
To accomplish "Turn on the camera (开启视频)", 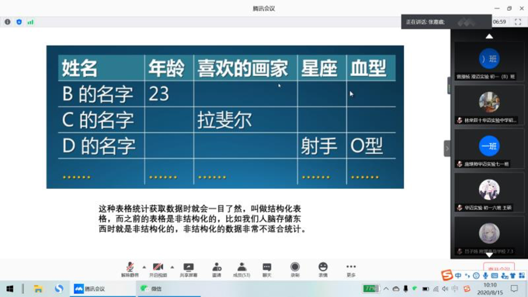I will point(158,269).
